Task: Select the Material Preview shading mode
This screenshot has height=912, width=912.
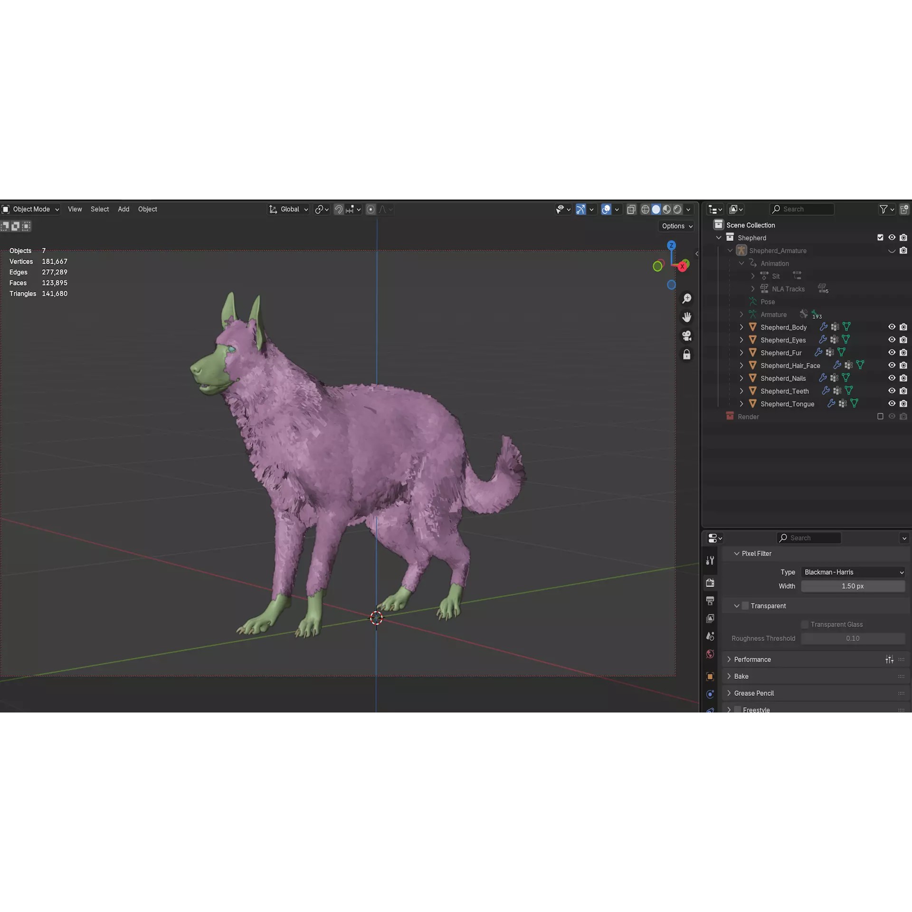Action: point(666,209)
